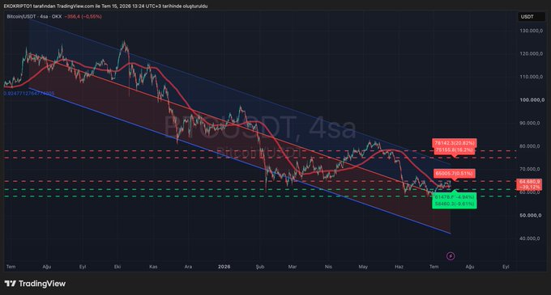Click the Haz month label on time axis

point(399,267)
